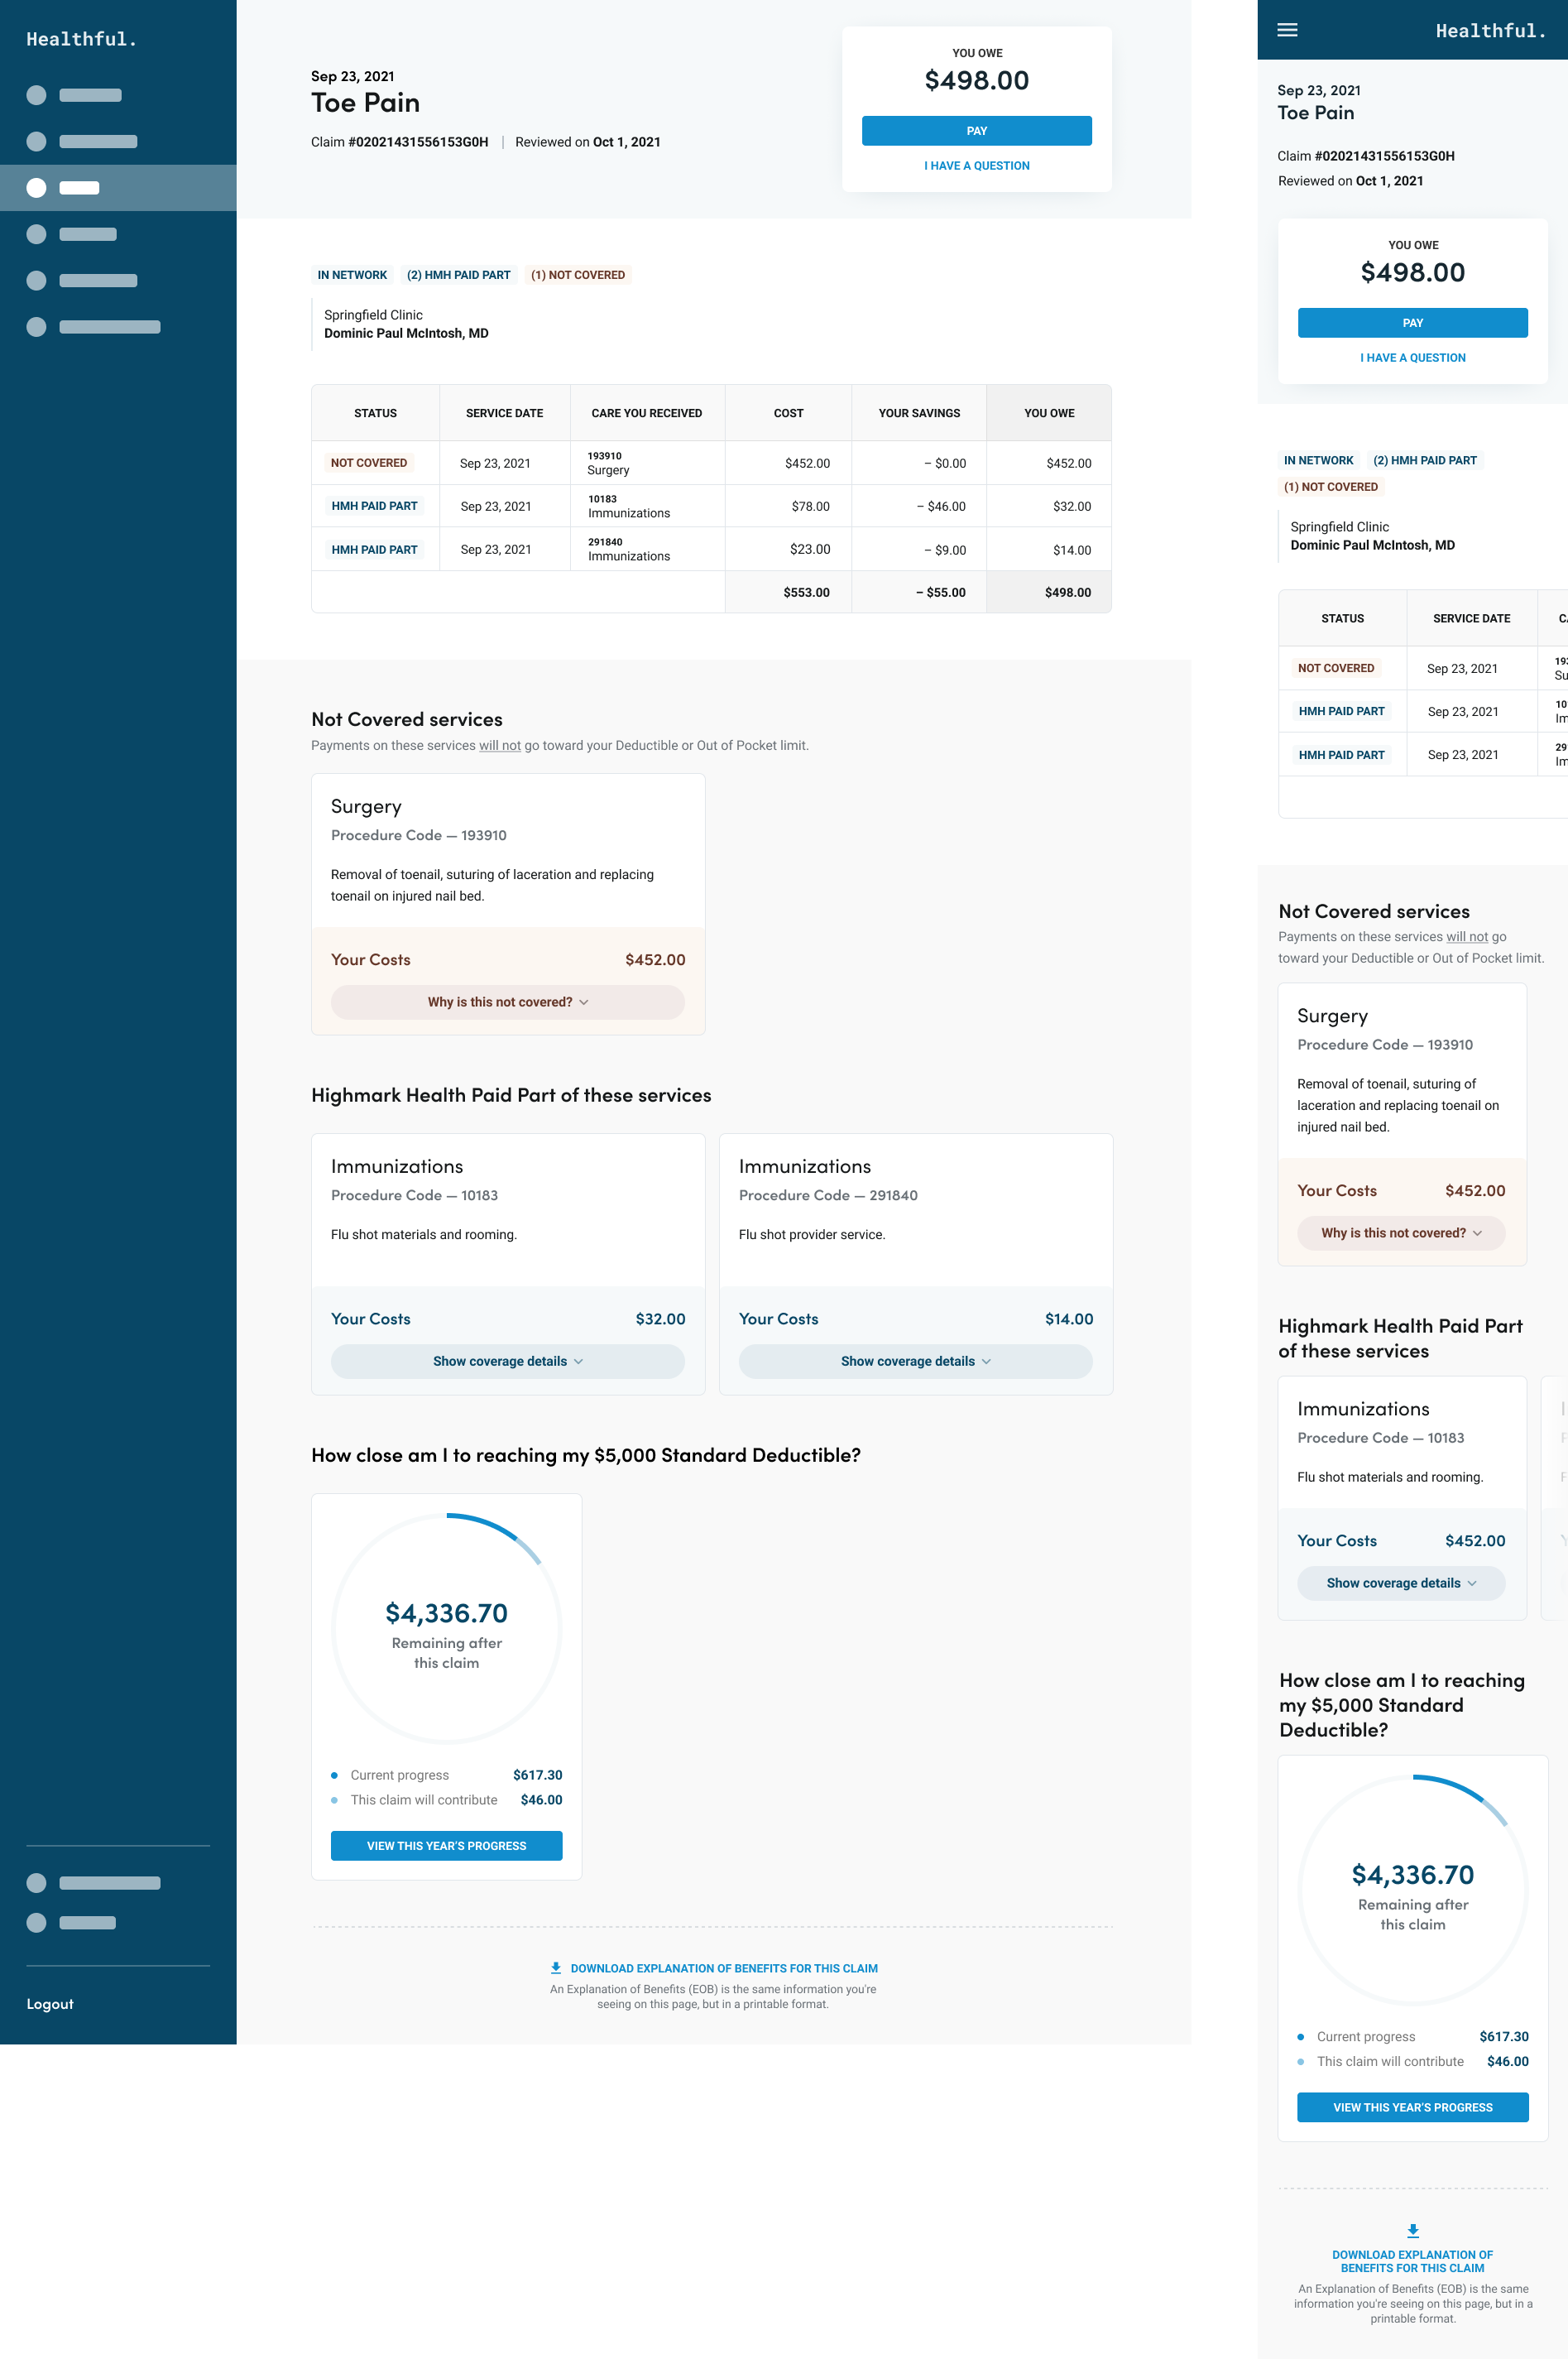
Task: Click Dominic Paul McIntosh, MD on desktop
Action: 406,333
